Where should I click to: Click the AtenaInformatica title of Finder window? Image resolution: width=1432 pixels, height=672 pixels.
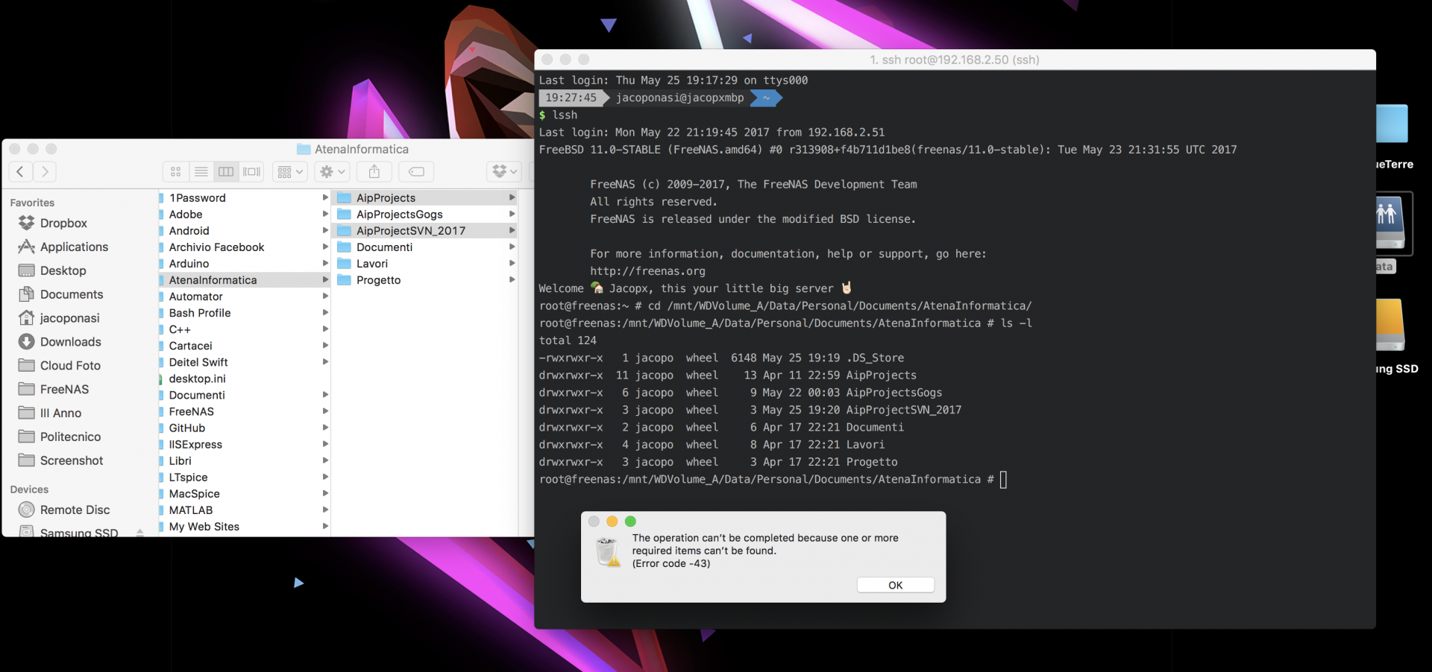[x=362, y=150]
